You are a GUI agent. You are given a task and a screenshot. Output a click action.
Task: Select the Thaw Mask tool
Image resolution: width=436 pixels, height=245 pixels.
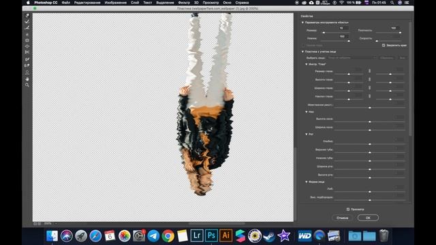coord(27,65)
